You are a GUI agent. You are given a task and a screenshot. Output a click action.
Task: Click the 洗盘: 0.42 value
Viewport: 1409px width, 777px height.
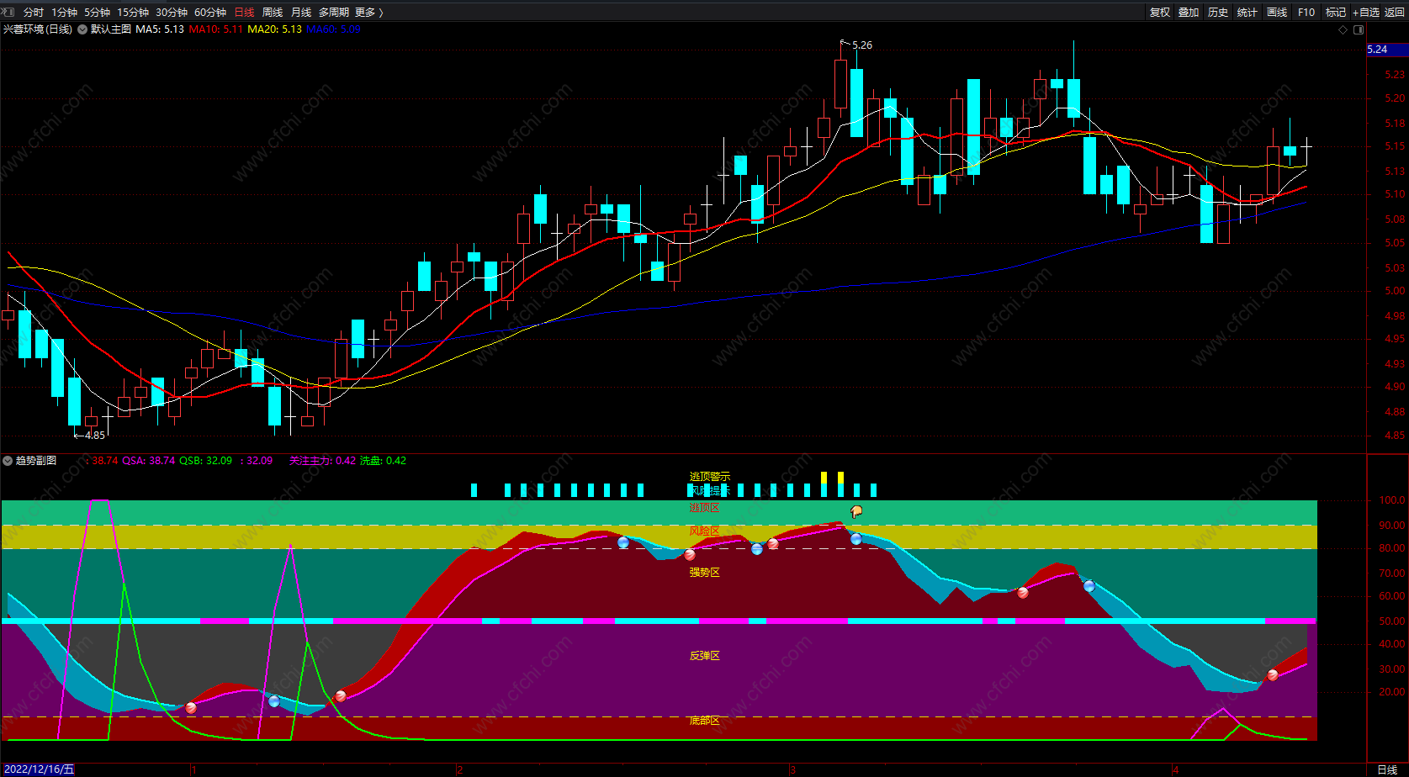(x=384, y=461)
